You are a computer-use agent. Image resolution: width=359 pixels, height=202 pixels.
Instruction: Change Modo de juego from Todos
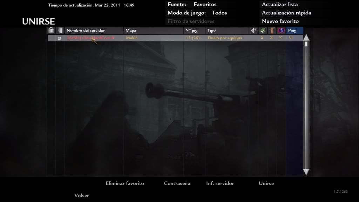pos(197,13)
